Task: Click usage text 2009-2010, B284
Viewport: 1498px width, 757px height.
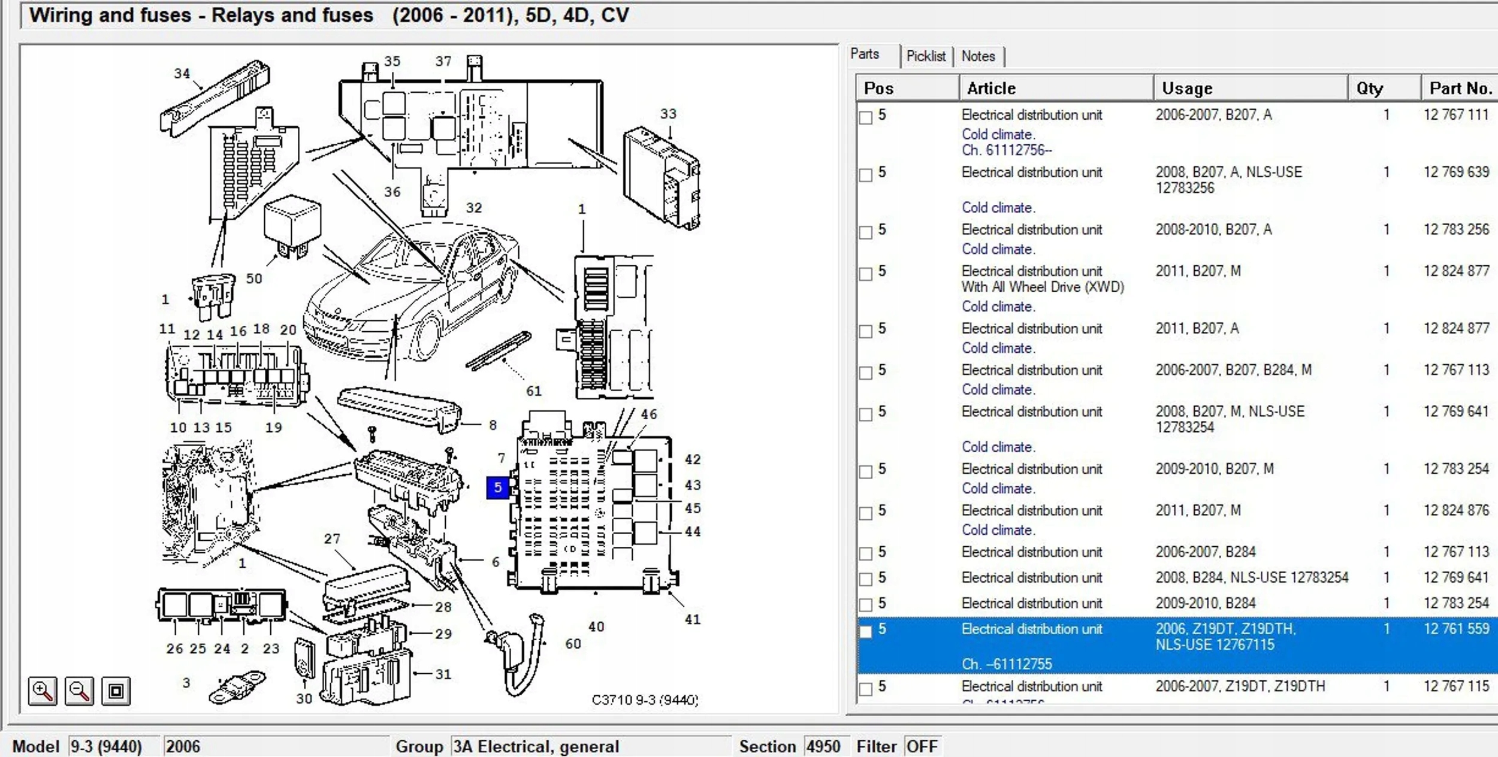Action: (1206, 603)
